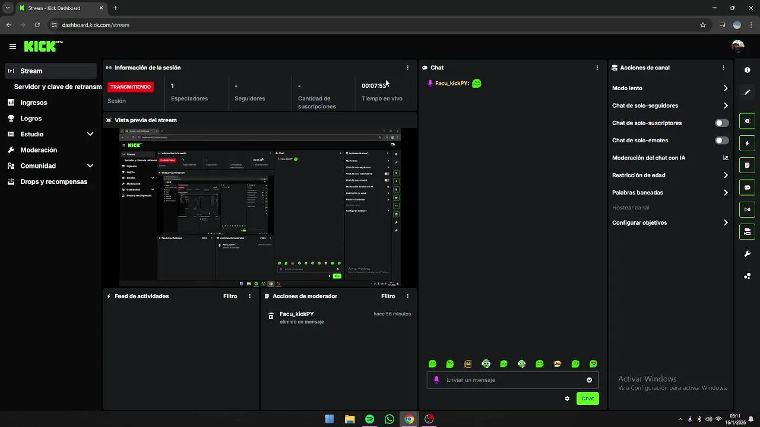Open Moderación del chat con IA external link
Image resolution: width=760 pixels, height=427 pixels.
[x=726, y=158]
